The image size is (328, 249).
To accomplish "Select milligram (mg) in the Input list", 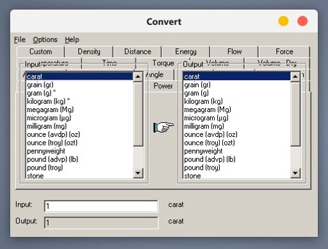I will pos(79,126).
